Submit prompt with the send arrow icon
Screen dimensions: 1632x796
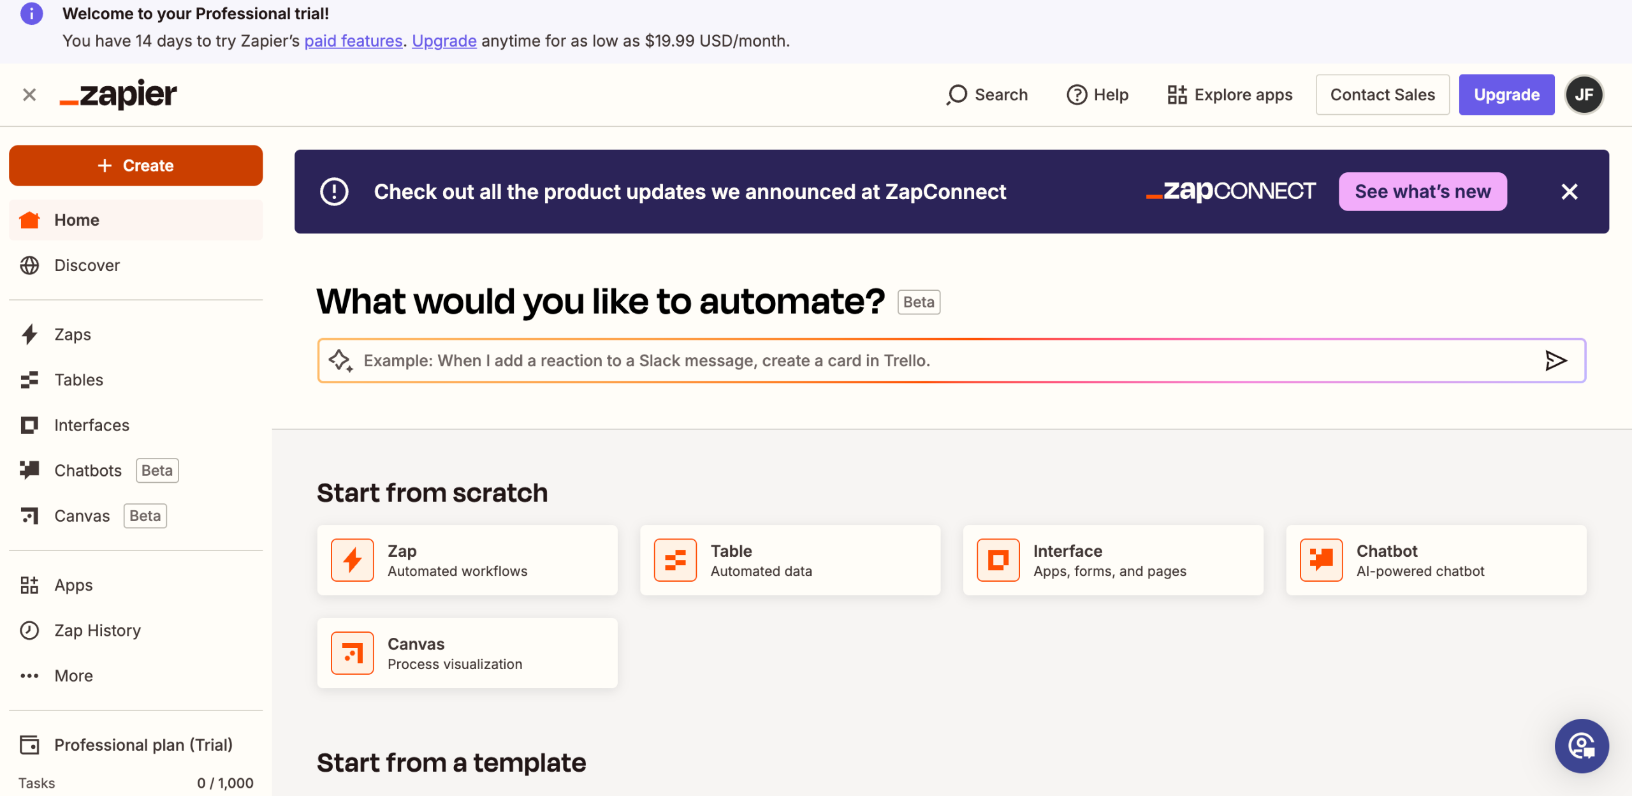coord(1555,360)
